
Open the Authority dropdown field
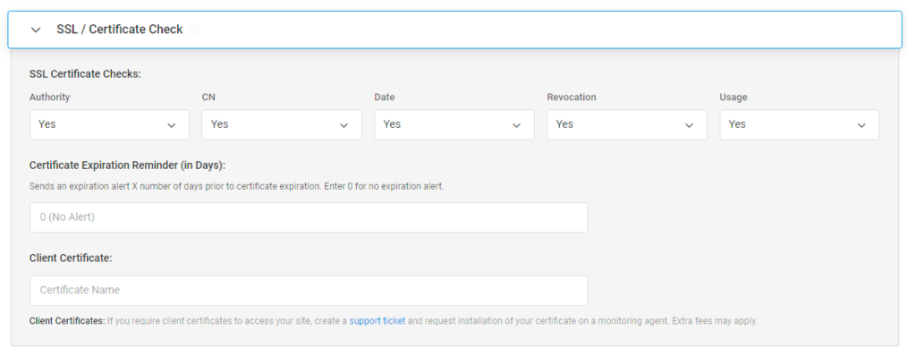[x=109, y=124]
